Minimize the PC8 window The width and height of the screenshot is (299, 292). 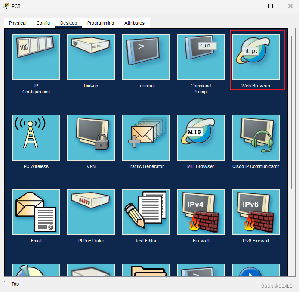point(251,6)
